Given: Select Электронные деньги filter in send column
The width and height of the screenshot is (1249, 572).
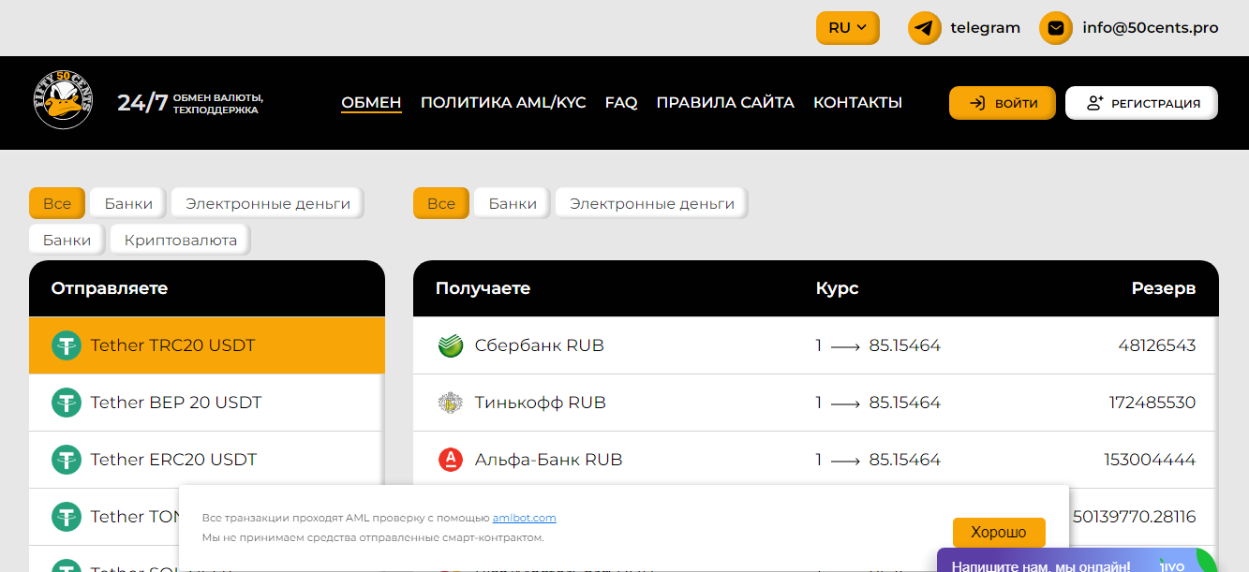Looking at the screenshot, I should click(268, 203).
